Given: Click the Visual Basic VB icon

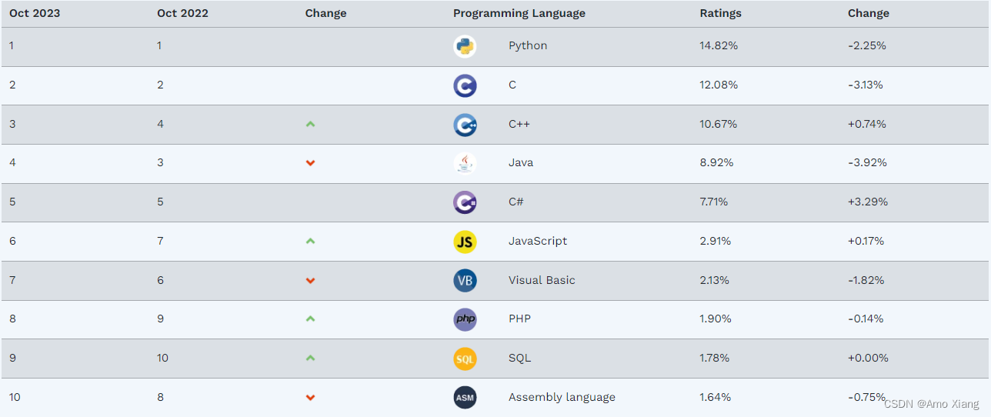Looking at the screenshot, I should pyautogui.click(x=465, y=281).
